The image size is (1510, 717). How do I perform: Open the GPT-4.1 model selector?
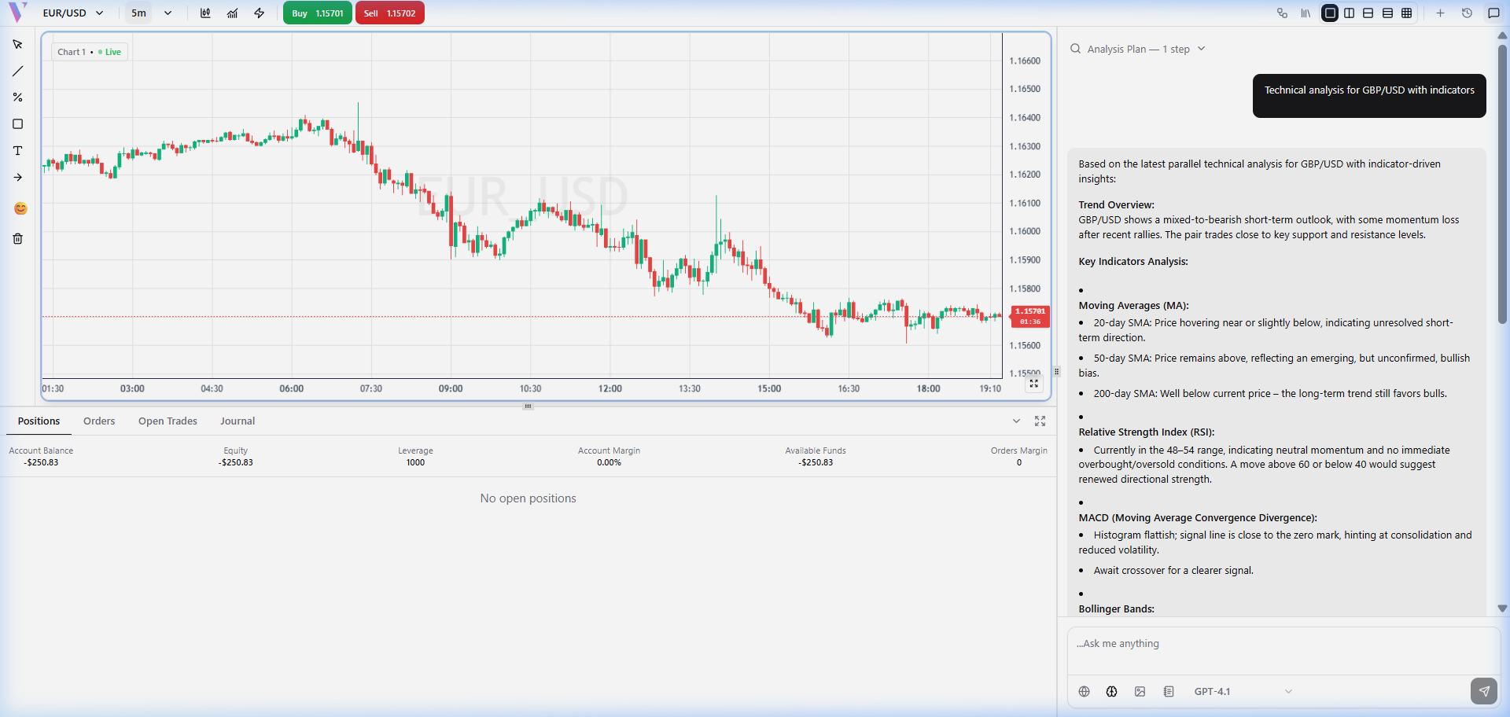click(1242, 692)
